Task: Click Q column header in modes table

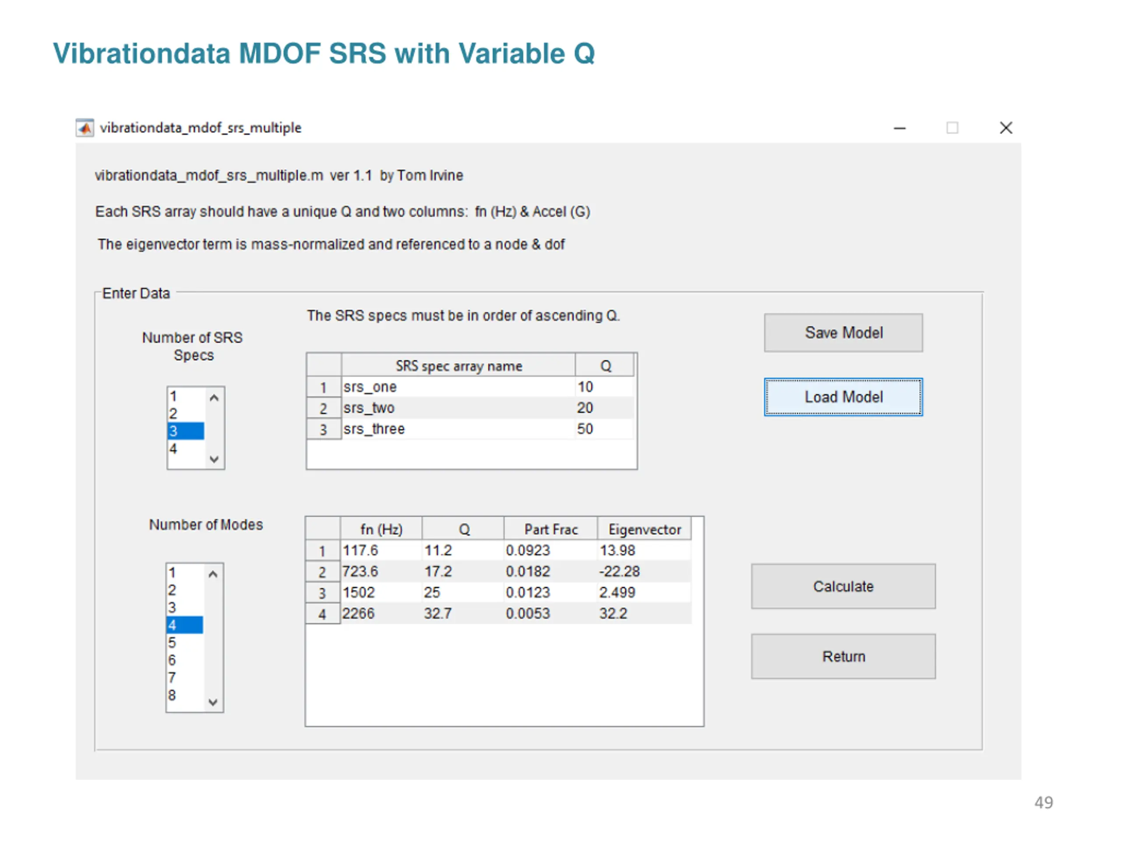Action: click(x=463, y=529)
